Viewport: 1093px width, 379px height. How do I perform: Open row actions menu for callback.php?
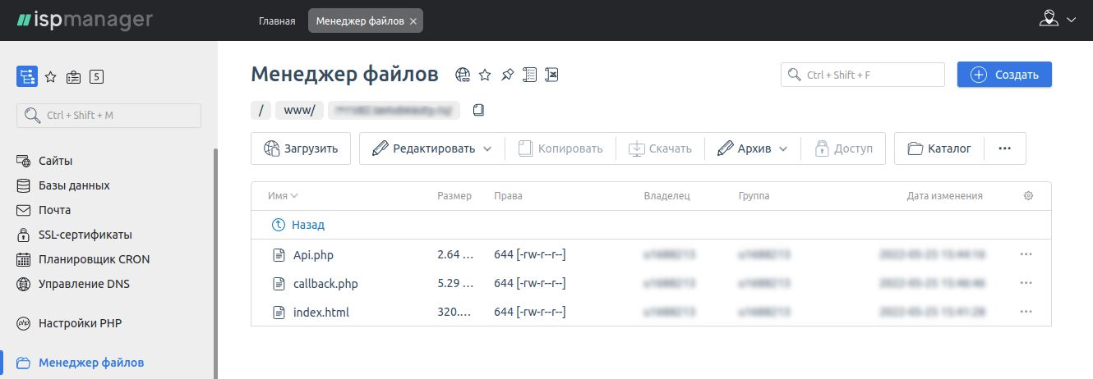(x=1025, y=283)
